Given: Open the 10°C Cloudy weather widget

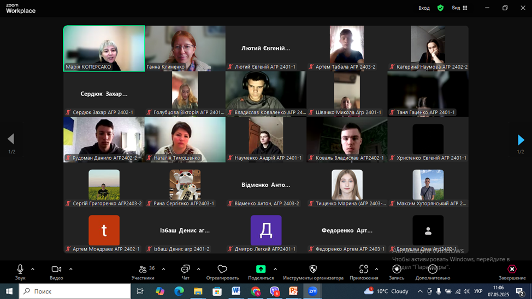Looking at the screenshot, I should coord(386,291).
